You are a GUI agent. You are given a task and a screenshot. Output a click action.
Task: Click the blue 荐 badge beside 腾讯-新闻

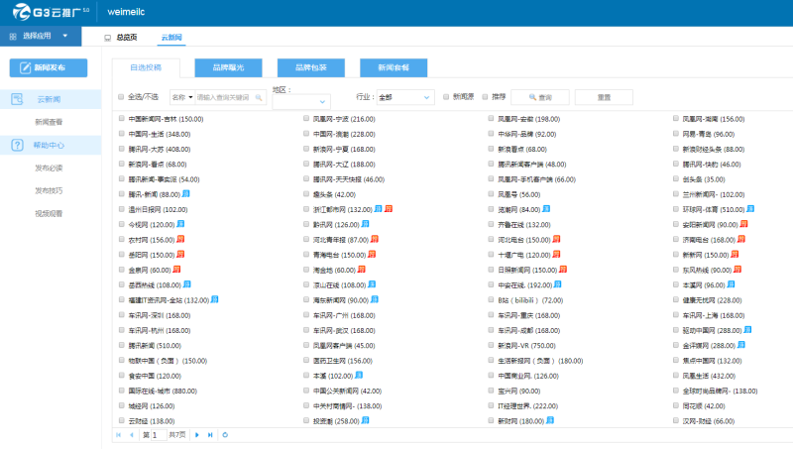click(185, 194)
